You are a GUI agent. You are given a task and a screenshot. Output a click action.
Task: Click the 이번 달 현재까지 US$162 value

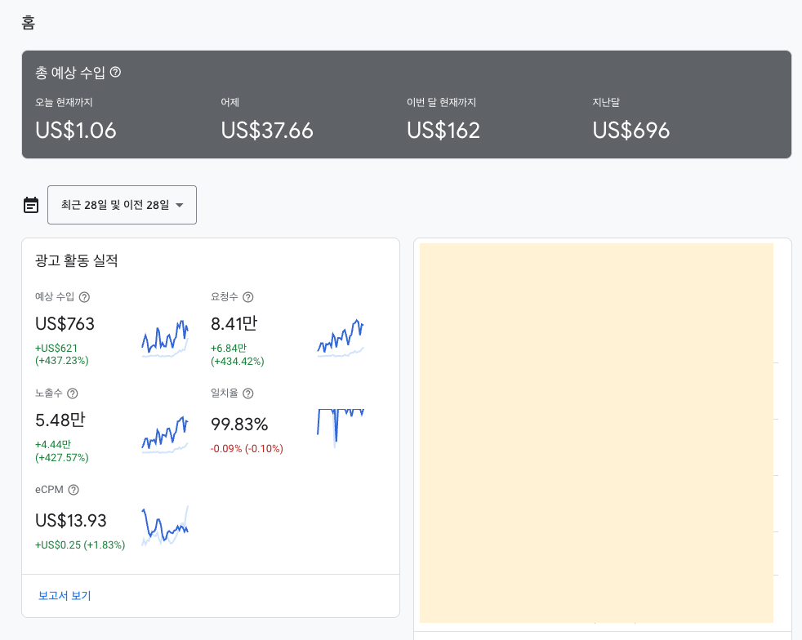point(443,131)
